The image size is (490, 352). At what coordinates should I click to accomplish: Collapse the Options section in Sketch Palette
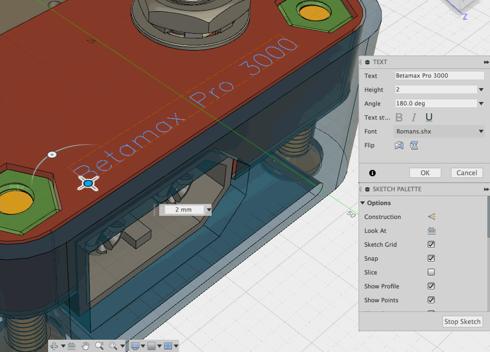point(363,203)
